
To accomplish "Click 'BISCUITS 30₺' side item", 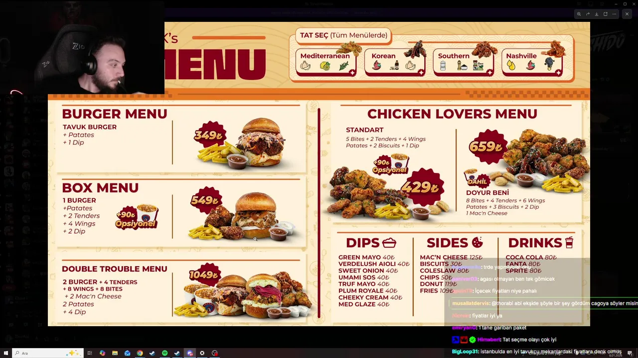I will 441,264.
